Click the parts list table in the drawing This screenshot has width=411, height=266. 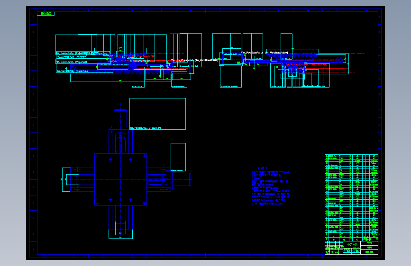click(x=351, y=198)
